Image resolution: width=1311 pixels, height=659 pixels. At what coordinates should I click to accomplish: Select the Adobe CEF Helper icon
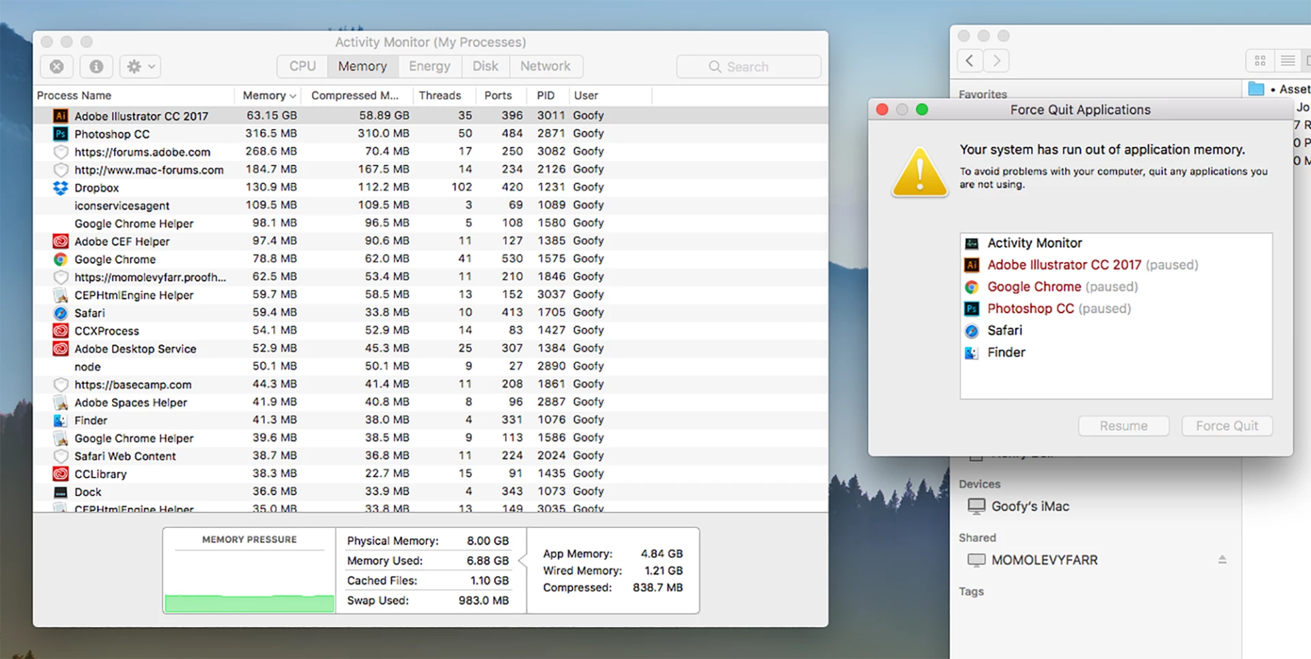tap(61, 241)
